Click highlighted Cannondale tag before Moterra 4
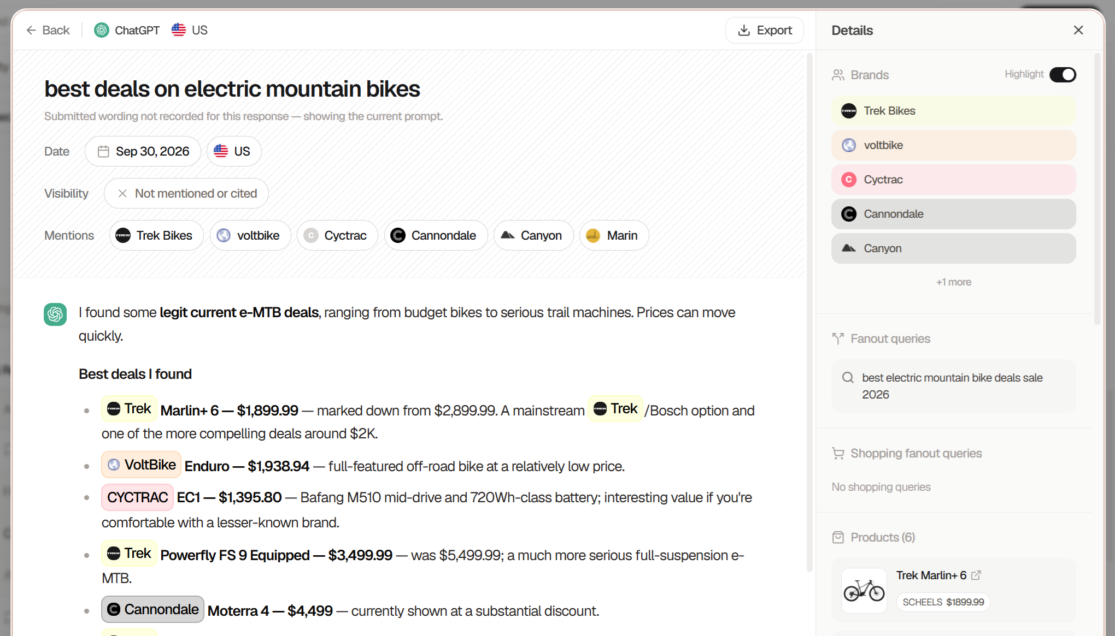This screenshot has width=1115, height=636. 152,609
